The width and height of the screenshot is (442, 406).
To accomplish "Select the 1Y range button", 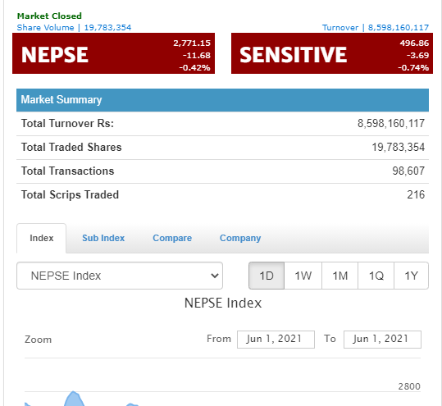I will point(411,276).
